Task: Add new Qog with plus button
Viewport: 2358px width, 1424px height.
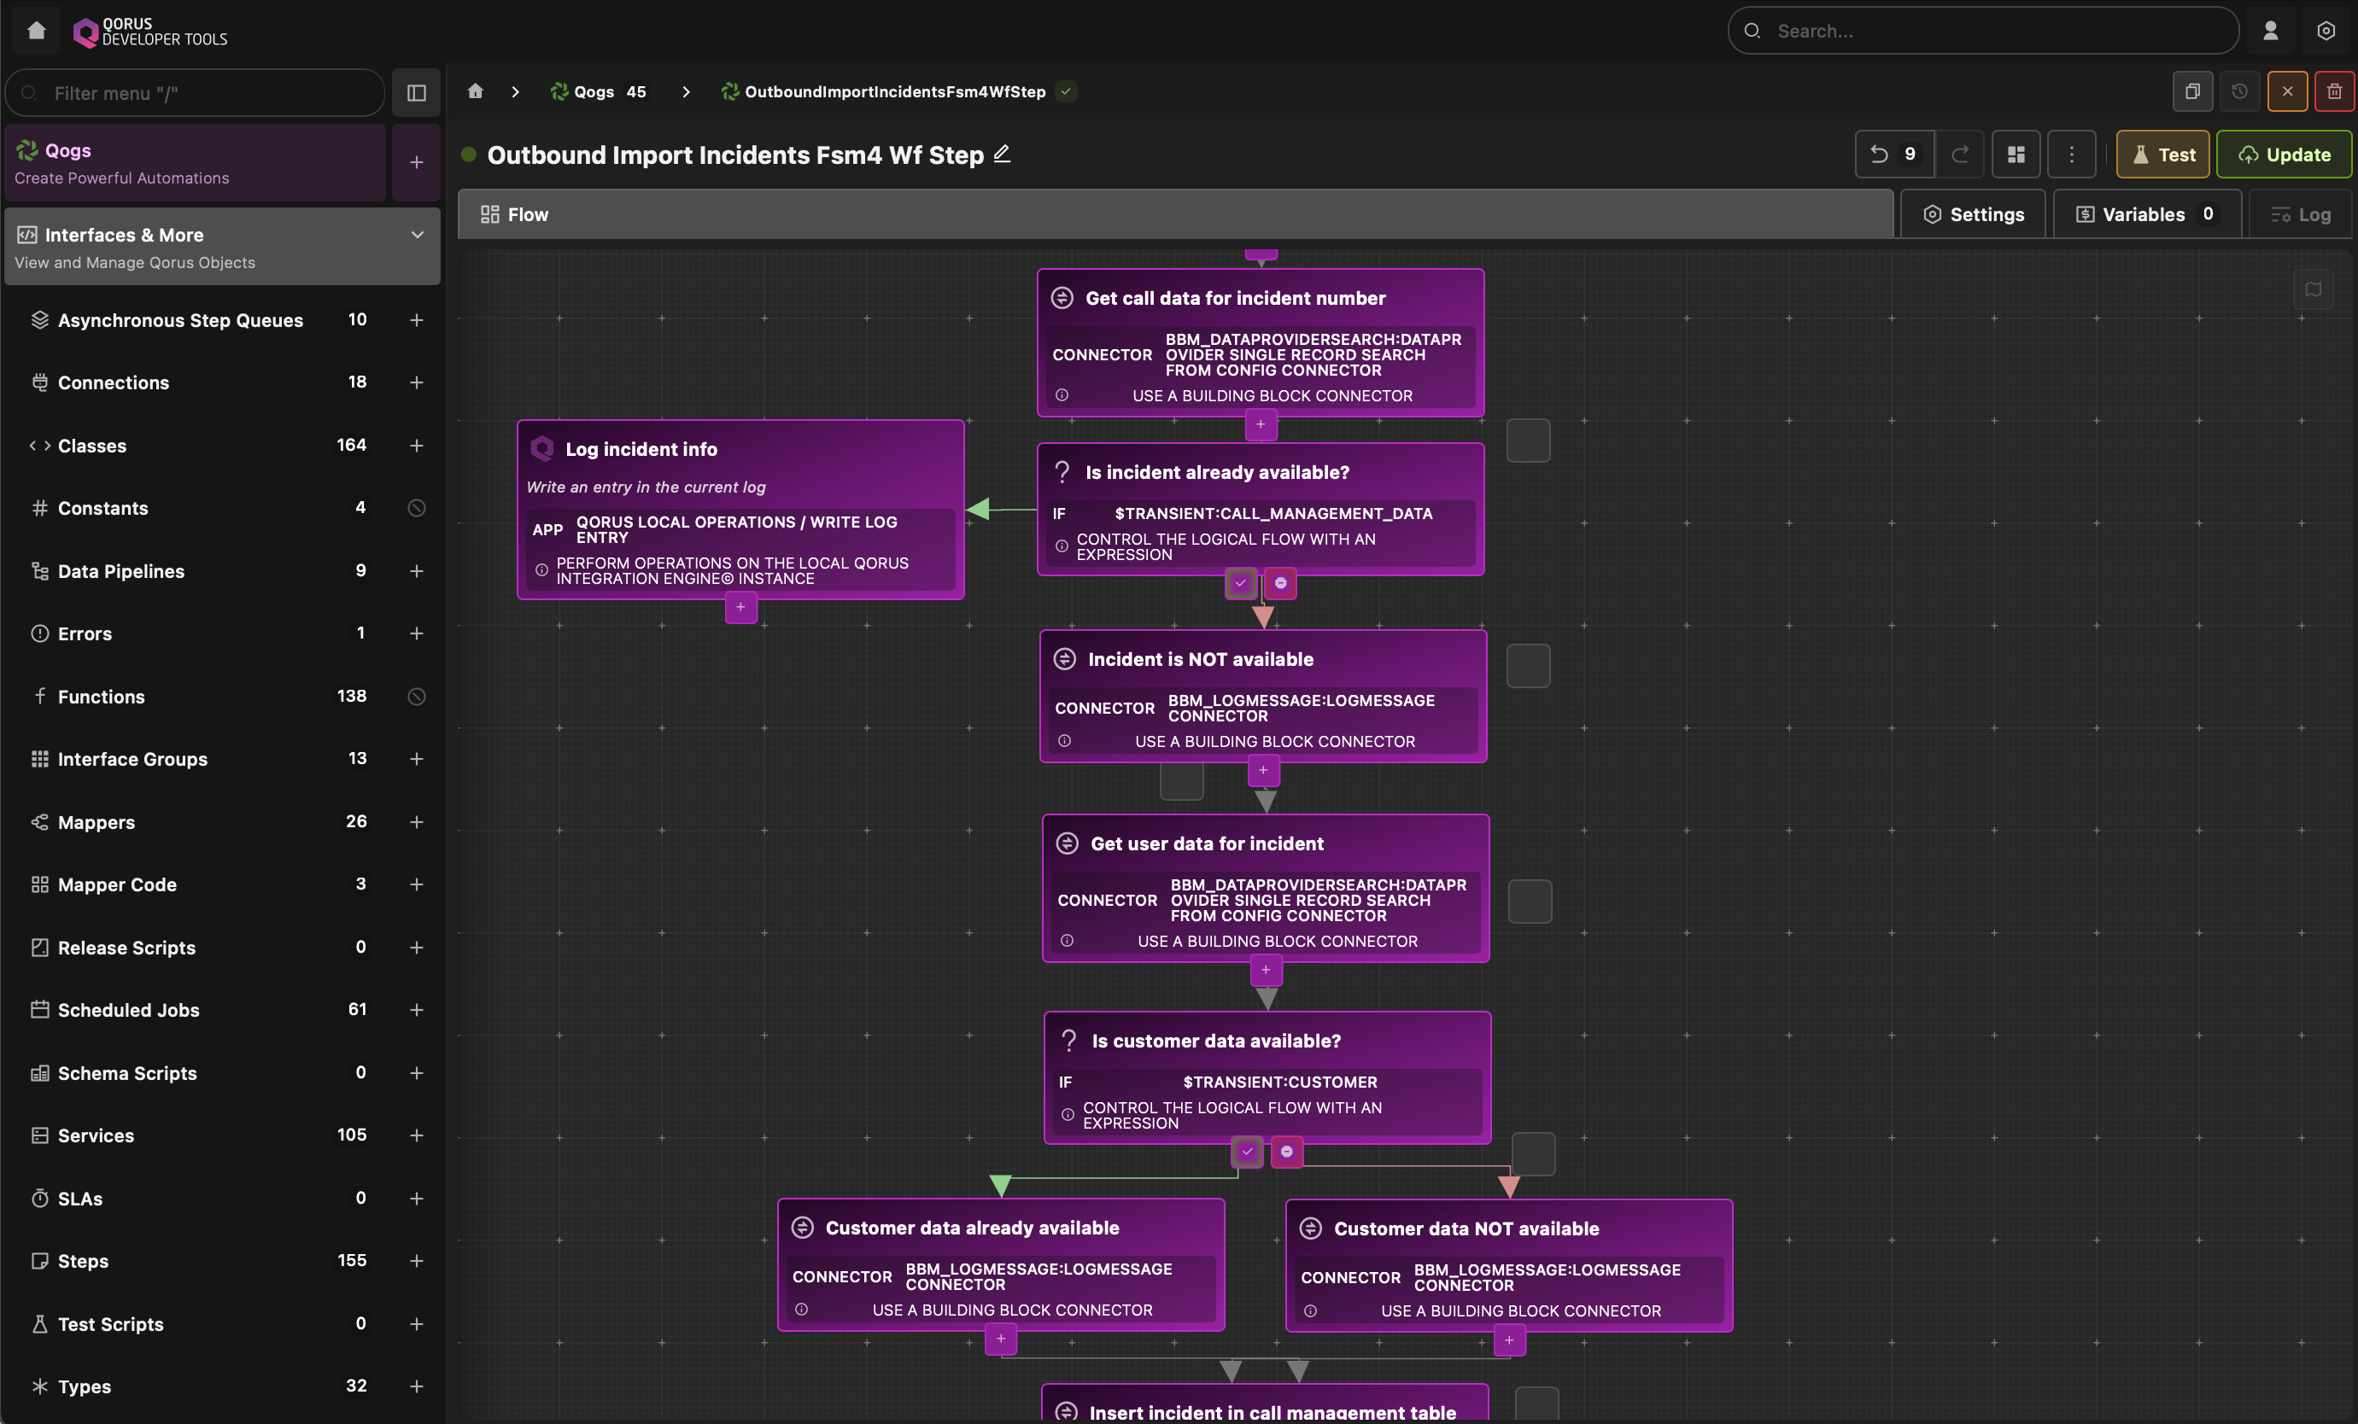Action: point(416,162)
